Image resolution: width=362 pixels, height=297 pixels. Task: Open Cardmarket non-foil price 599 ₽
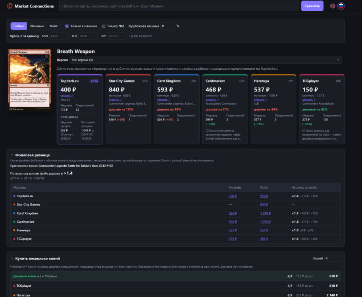[233, 222]
